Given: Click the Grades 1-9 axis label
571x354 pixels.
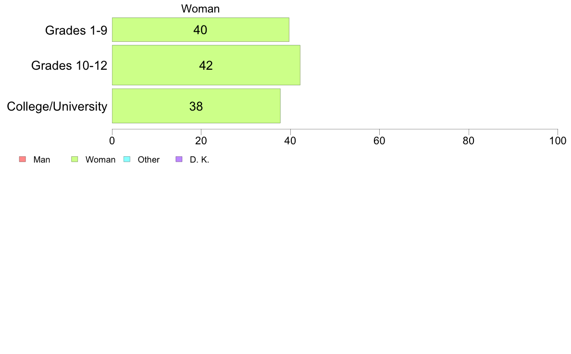Looking at the screenshot, I should [x=76, y=30].
